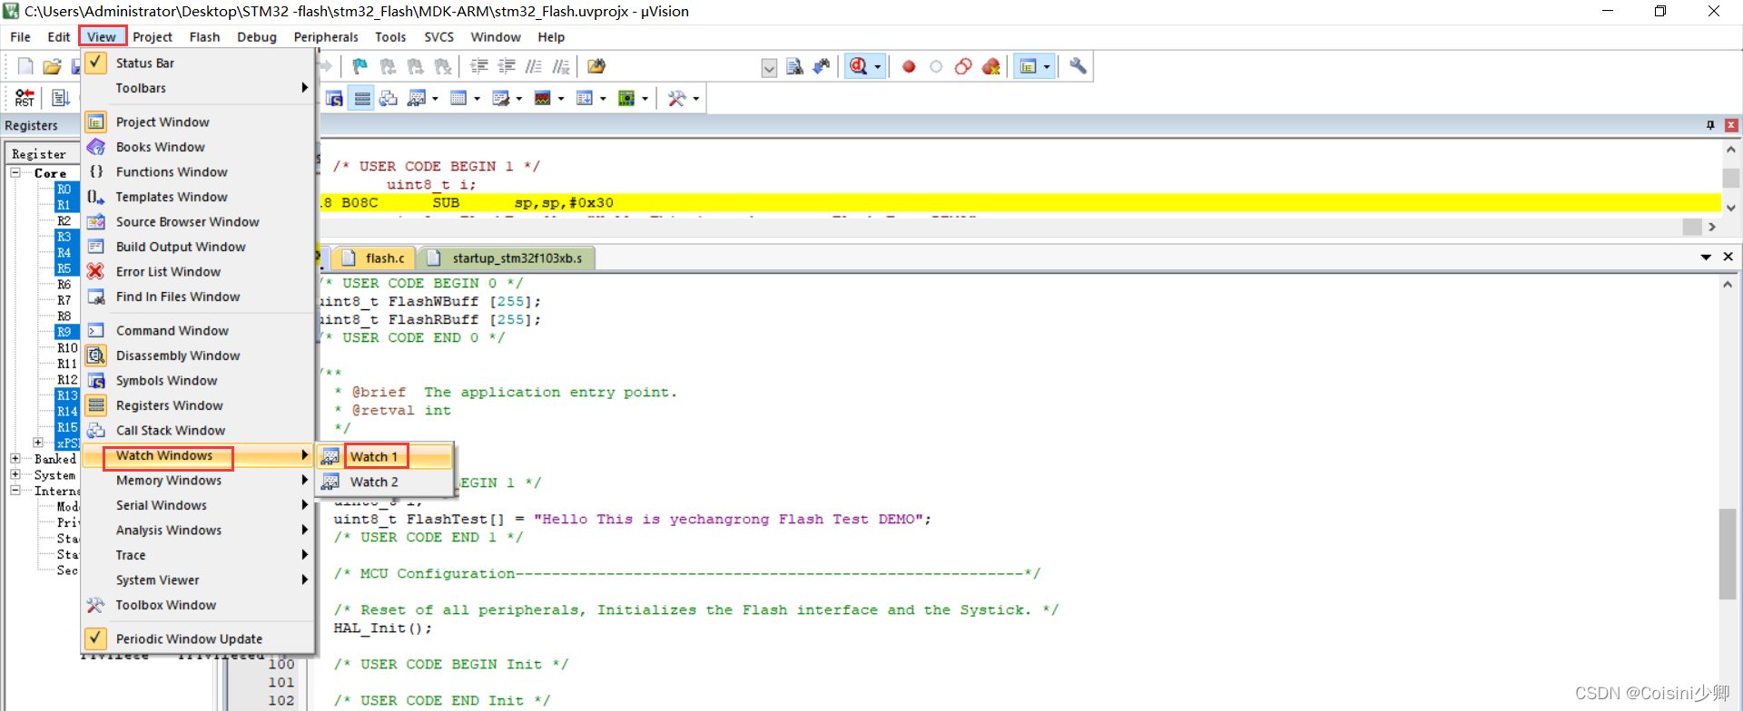This screenshot has height=711, width=1743.
Task: Click Memory Windows toolbar icon
Action: tap(458, 98)
